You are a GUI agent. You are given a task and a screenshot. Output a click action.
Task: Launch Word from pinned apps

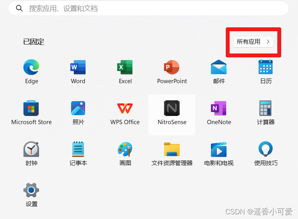78,67
